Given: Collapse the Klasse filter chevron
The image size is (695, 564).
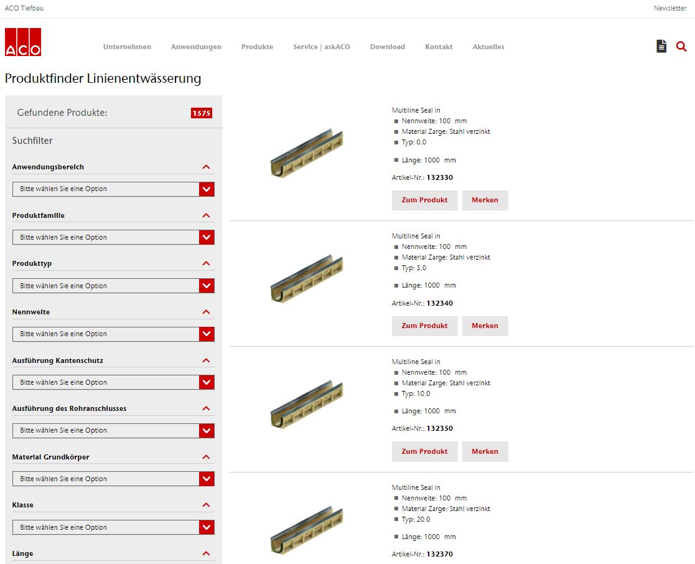Looking at the screenshot, I should coord(206,505).
